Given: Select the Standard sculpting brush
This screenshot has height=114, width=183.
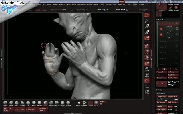Looking at the screenshot, I should [x=5, y=103].
